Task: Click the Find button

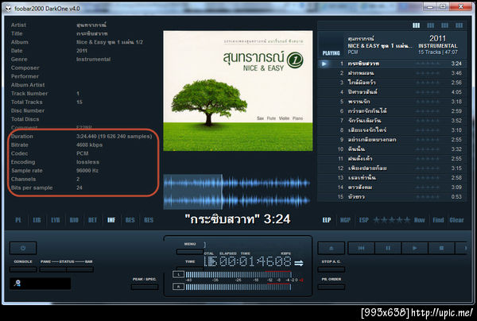Action: [x=438, y=220]
